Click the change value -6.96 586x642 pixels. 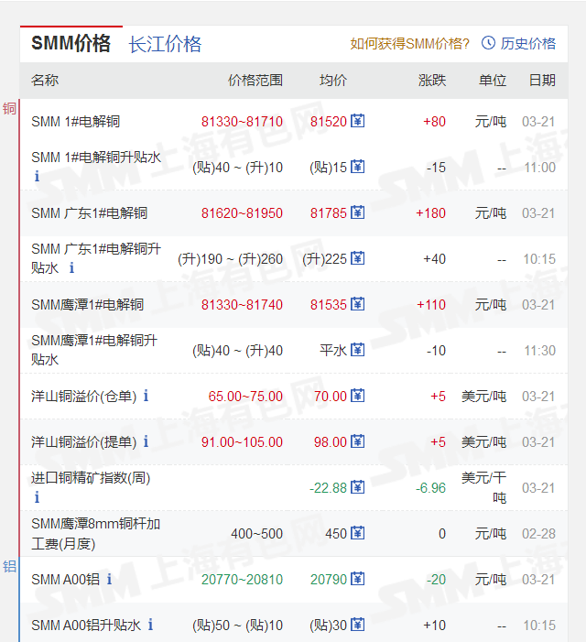(x=430, y=488)
